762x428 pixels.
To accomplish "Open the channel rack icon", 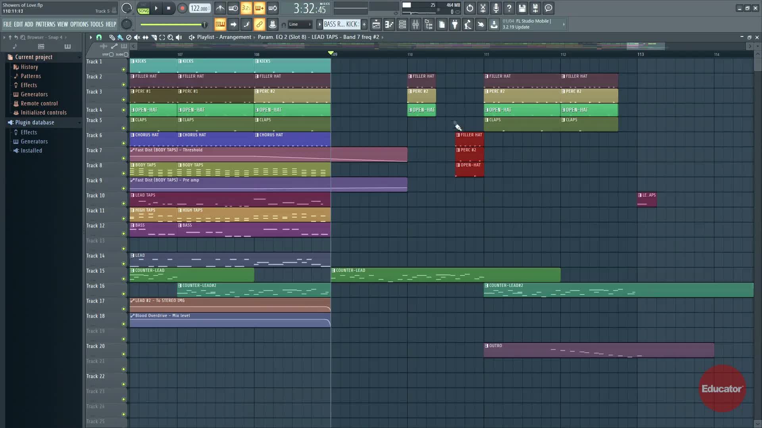I will click(x=402, y=25).
